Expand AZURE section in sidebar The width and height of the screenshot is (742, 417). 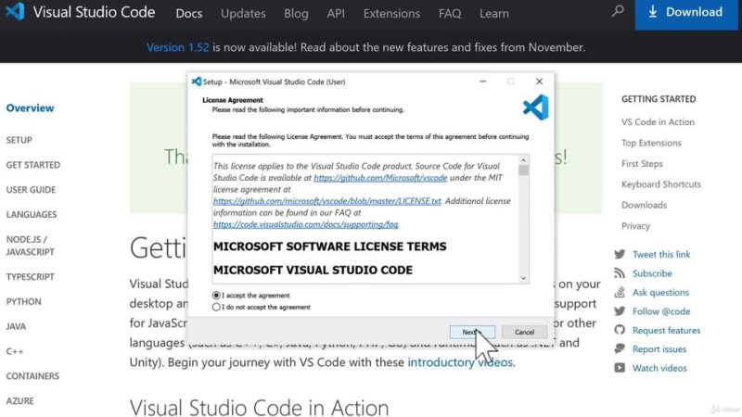click(19, 401)
